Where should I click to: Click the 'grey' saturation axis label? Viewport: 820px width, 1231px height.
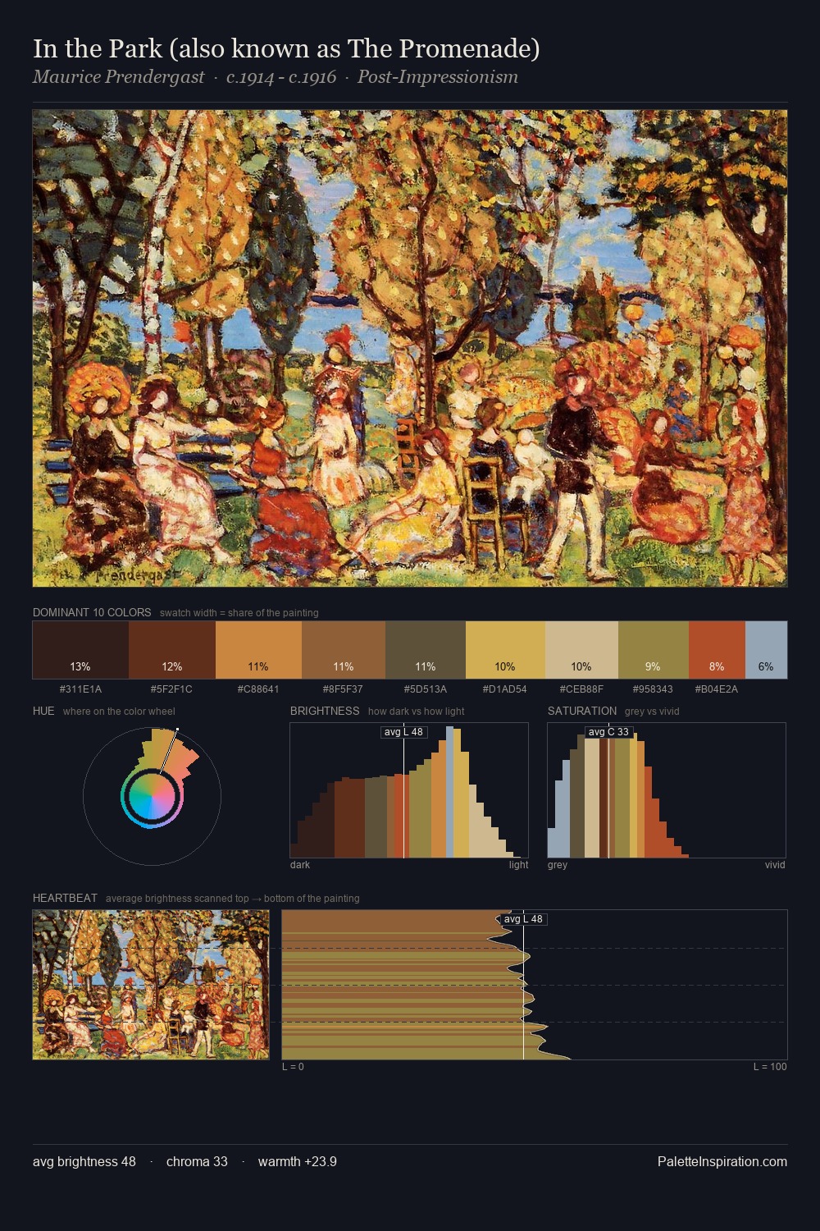tap(558, 865)
